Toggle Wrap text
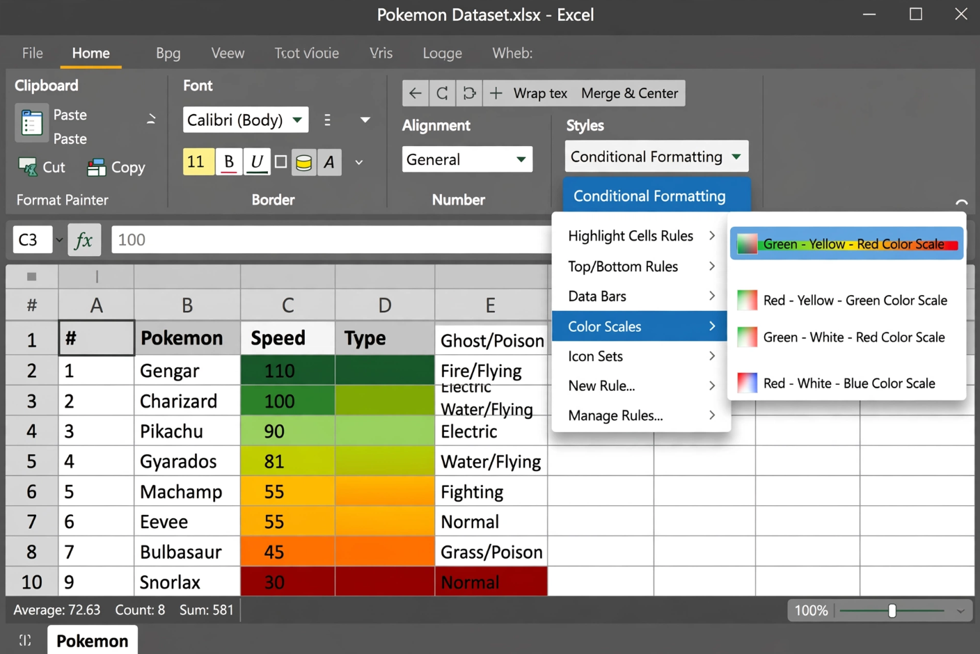 click(540, 93)
